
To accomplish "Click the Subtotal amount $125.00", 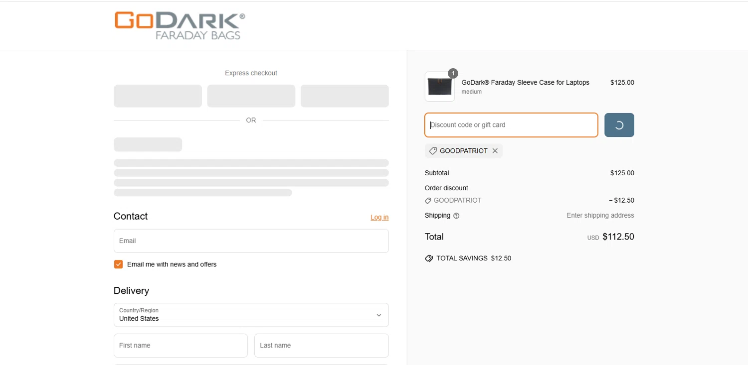I will click(x=622, y=173).
